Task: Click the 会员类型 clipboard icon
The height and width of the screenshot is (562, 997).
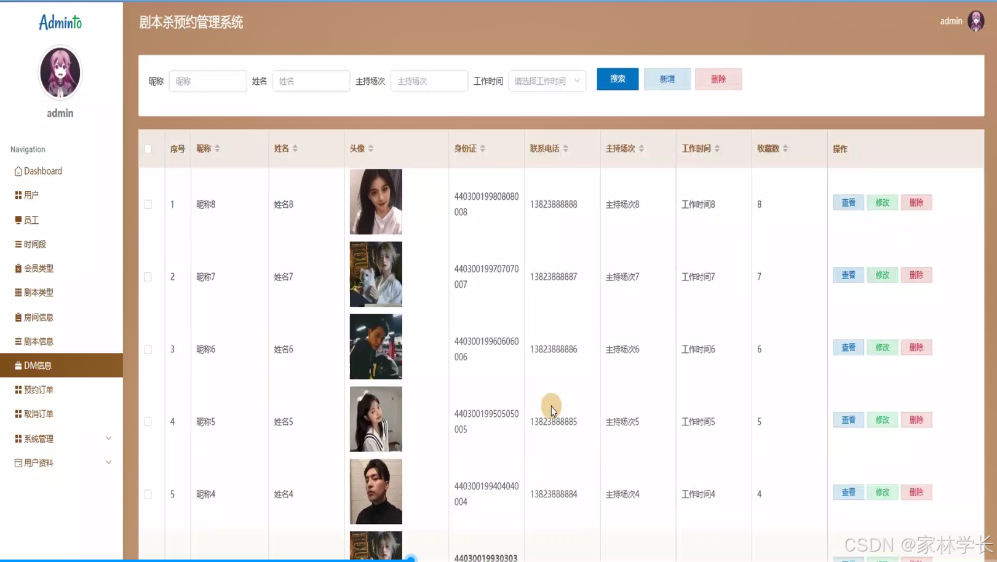Action: [x=18, y=268]
